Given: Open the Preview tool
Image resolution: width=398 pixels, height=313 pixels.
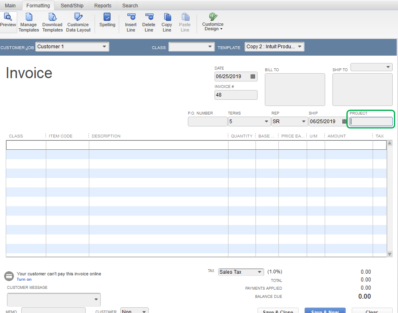Looking at the screenshot, I should point(8,22).
